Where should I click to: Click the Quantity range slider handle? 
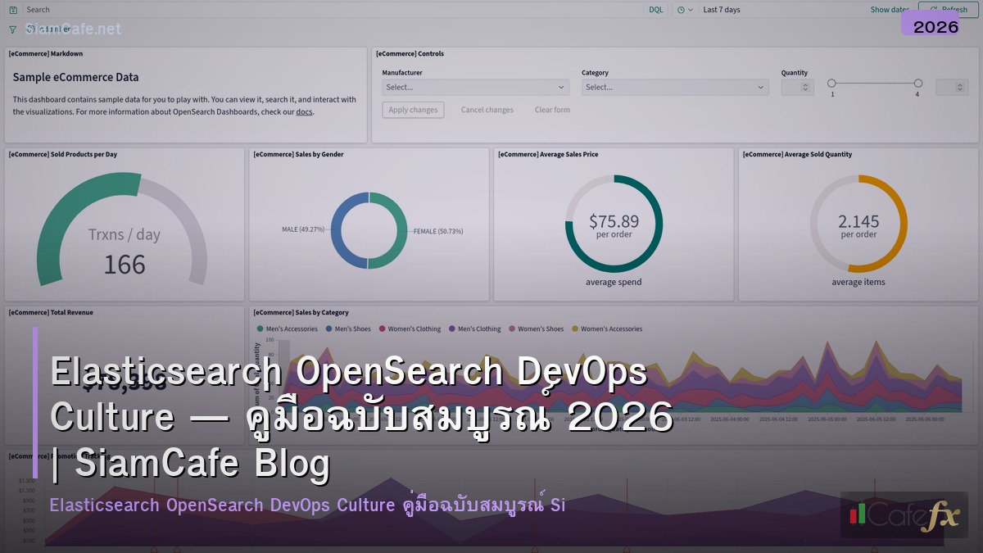(x=831, y=83)
